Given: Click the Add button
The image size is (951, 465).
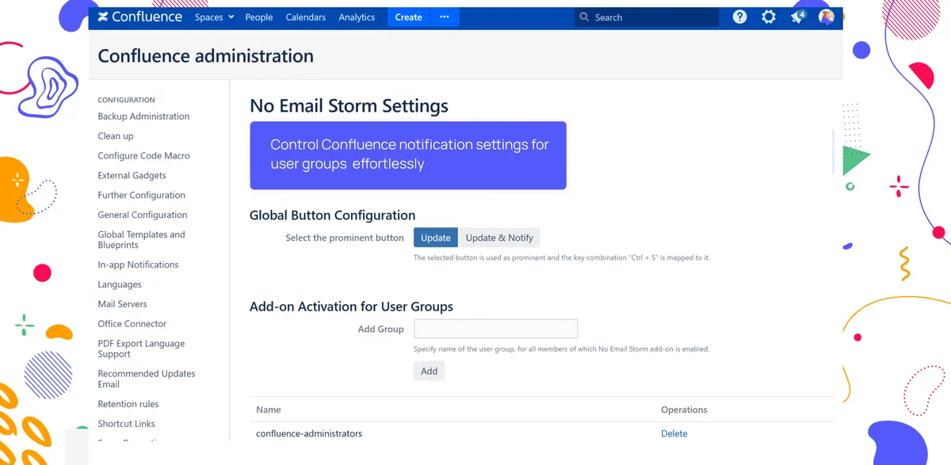Looking at the screenshot, I should 429,371.
